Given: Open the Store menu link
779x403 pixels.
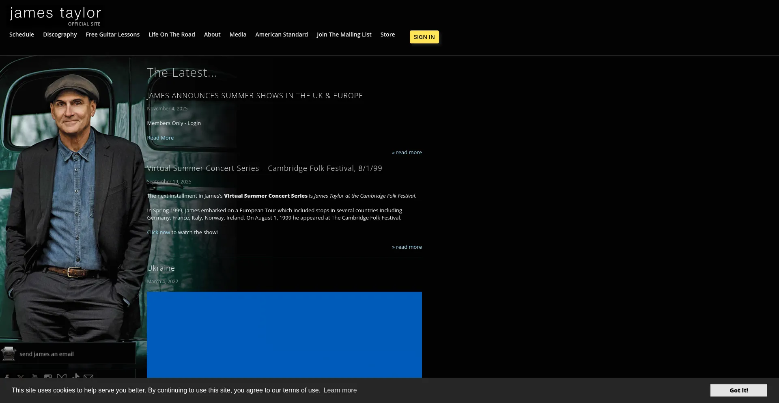Looking at the screenshot, I should point(387,34).
